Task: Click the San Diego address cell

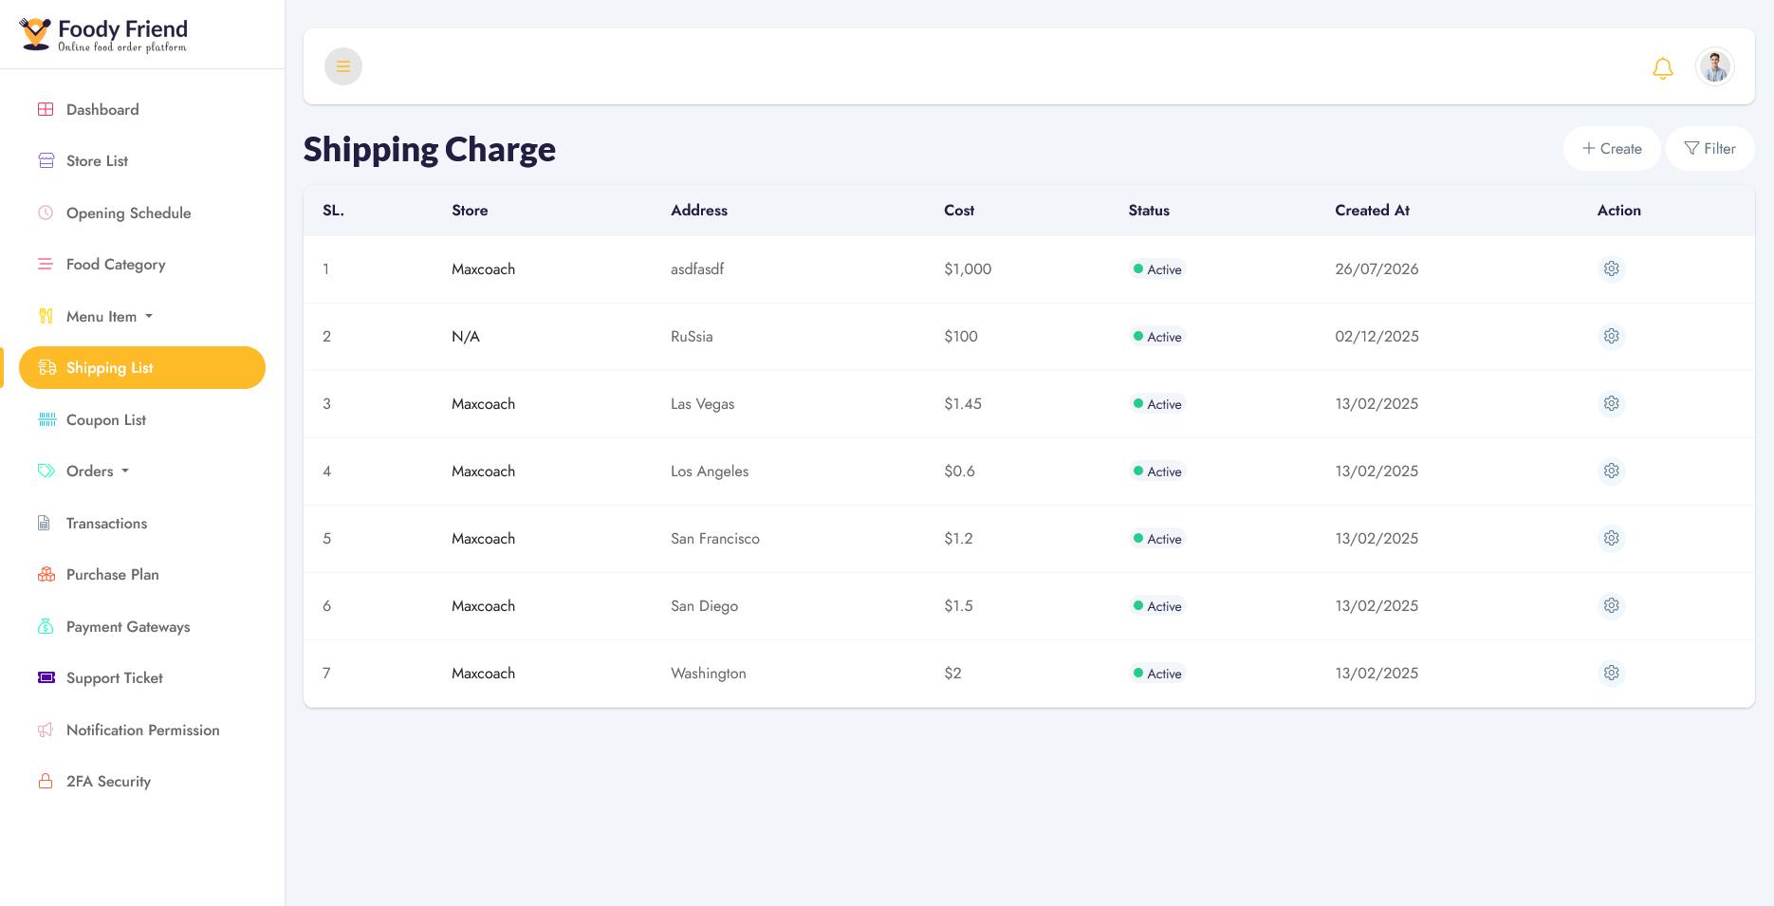Action: pyautogui.click(x=704, y=606)
